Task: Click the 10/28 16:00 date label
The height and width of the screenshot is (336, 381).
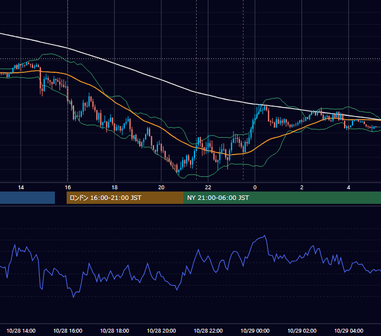Action: (x=68, y=330)
